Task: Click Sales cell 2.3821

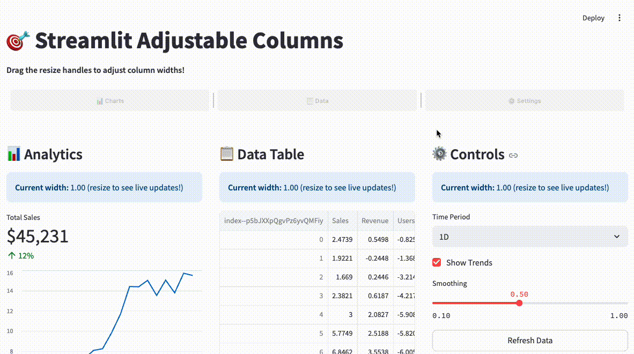Action: [x=342, y=296]
